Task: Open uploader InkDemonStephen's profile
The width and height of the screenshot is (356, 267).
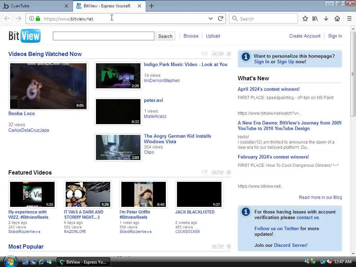Action: [162, 81]
